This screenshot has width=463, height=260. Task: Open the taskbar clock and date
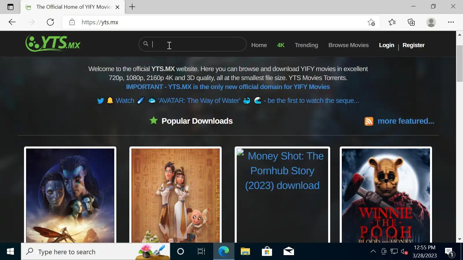[x=425, y=252]
